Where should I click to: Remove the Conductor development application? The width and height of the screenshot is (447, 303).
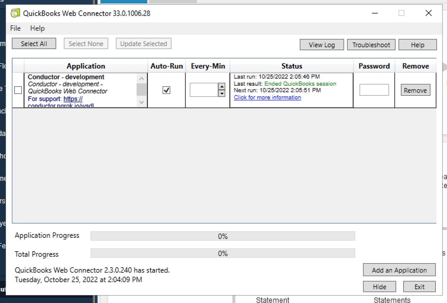(x=415, y=90)
